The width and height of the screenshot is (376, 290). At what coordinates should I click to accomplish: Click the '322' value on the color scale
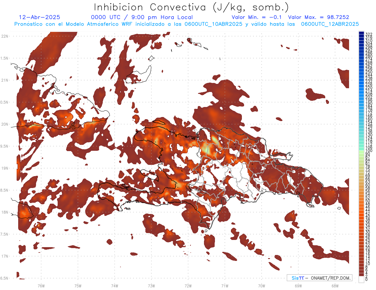coord(369,34)
